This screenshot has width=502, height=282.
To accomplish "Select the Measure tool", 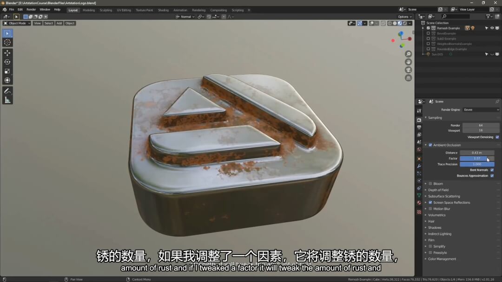I will point(7,100).
